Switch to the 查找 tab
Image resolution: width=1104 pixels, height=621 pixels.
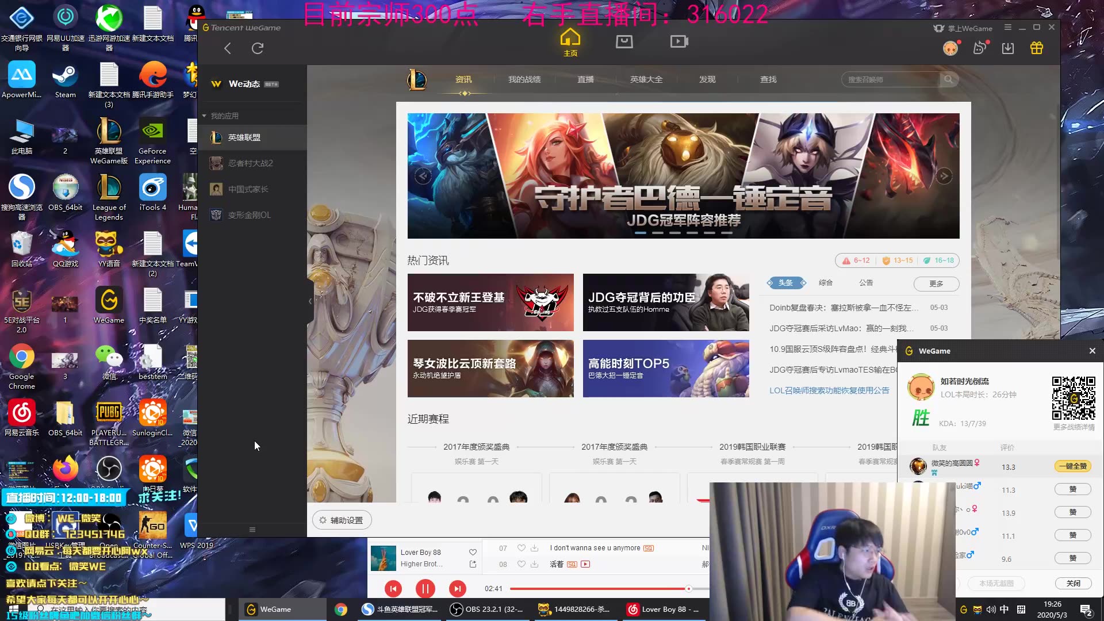(x=768, y=79)
